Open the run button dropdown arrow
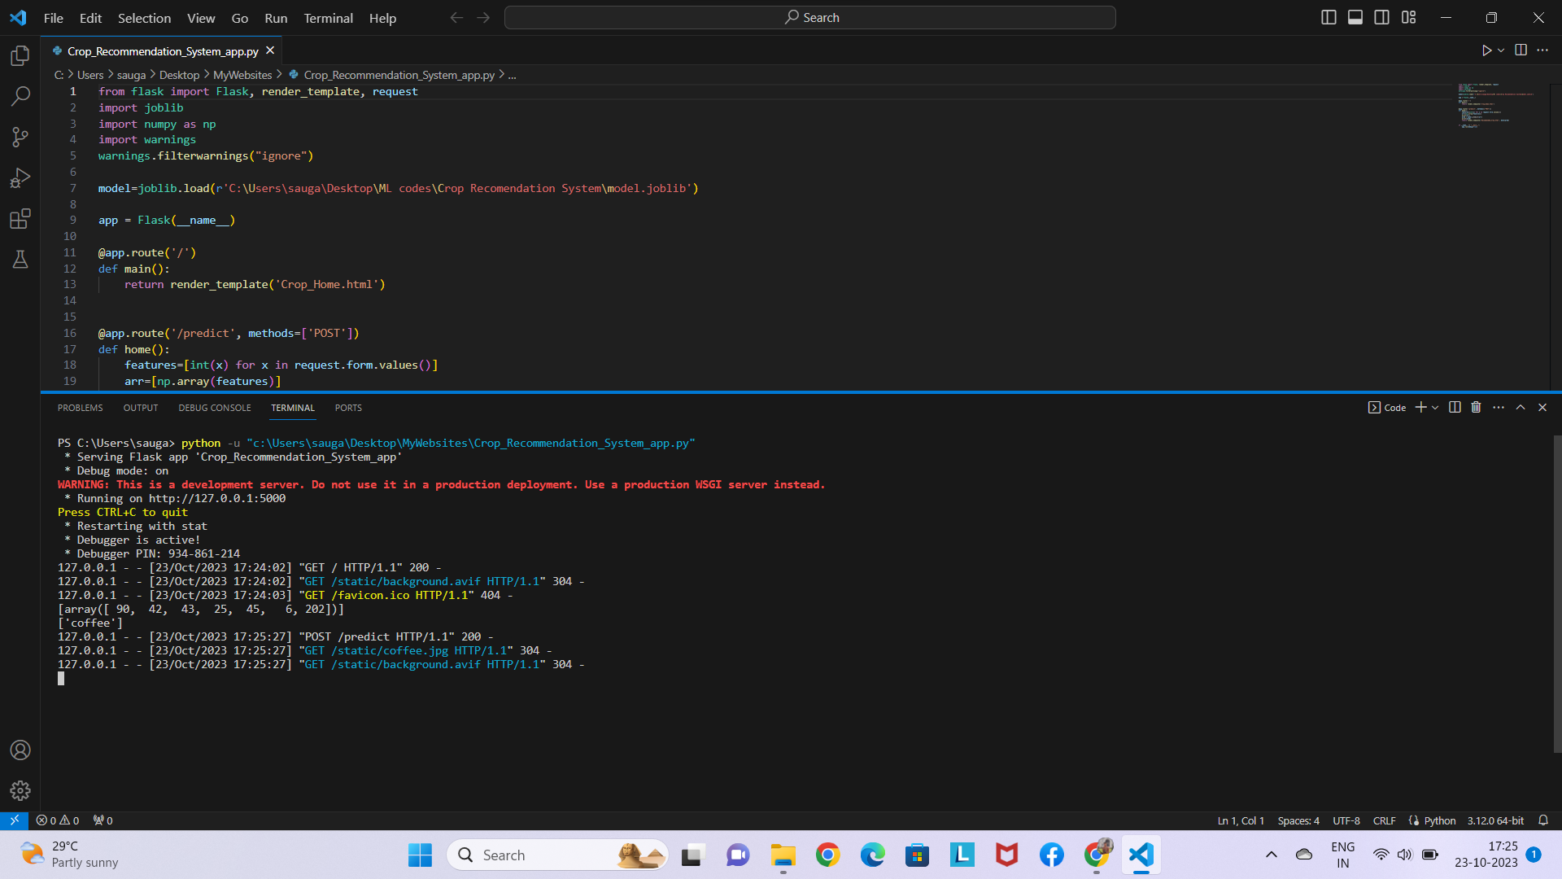1562x879 pixels. [1499, 50]
